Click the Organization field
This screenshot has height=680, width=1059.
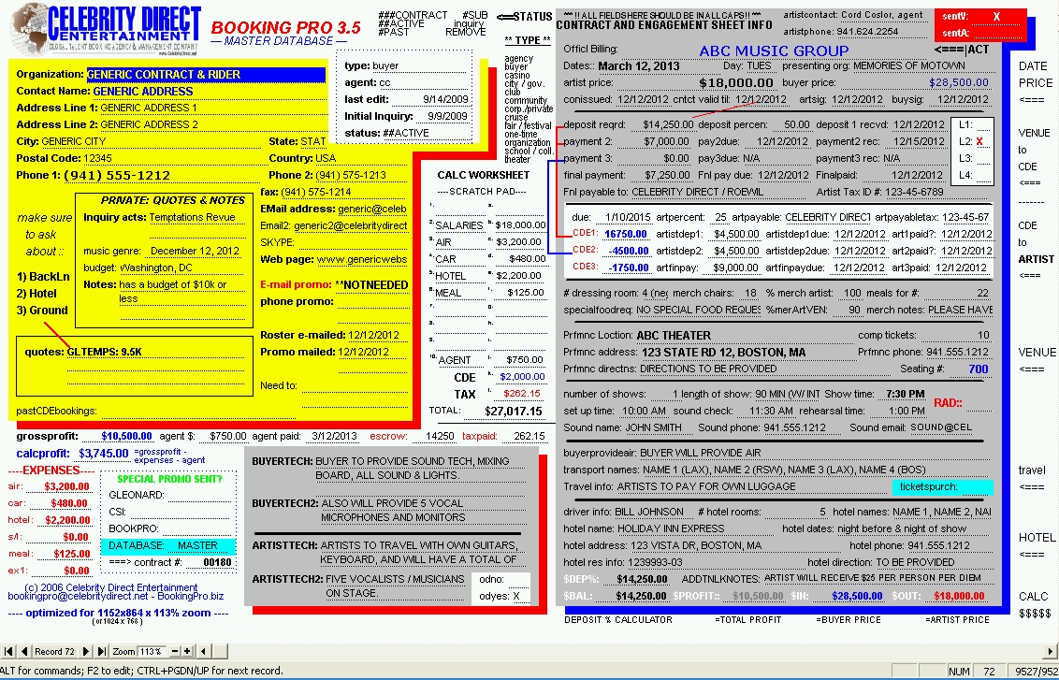pos(206,74)
